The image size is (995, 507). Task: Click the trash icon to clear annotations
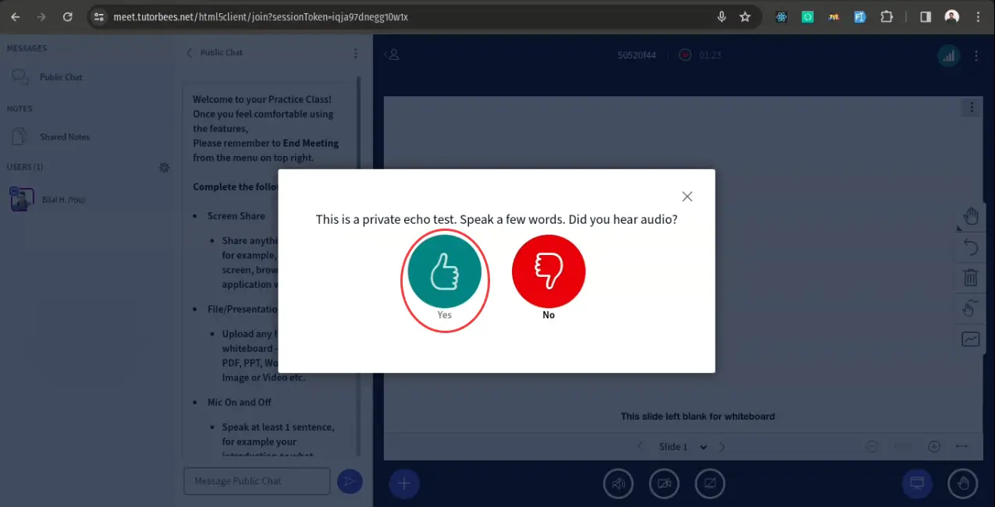point(970,278)
